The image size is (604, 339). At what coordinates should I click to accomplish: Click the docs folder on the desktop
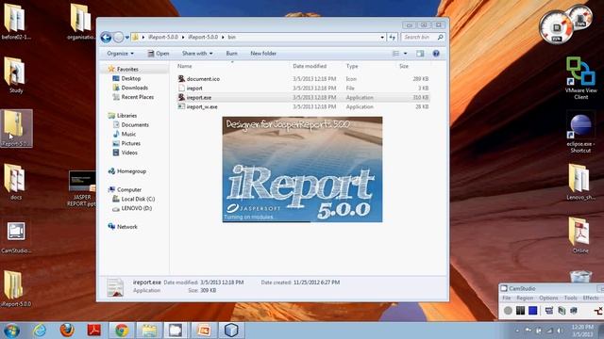[x=16, y=182]
